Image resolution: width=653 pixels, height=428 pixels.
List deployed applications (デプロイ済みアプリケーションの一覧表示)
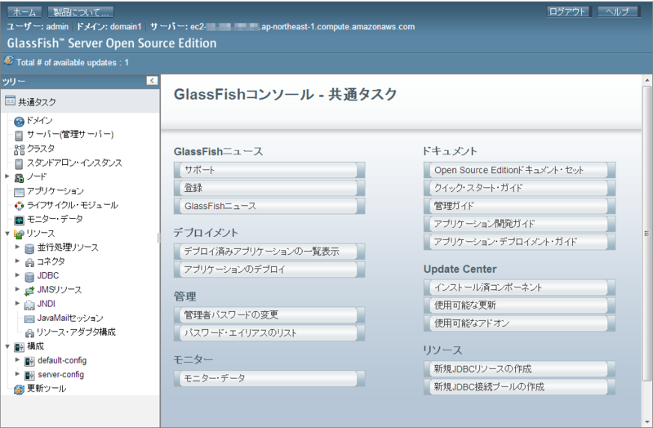[x=269, y=252]
